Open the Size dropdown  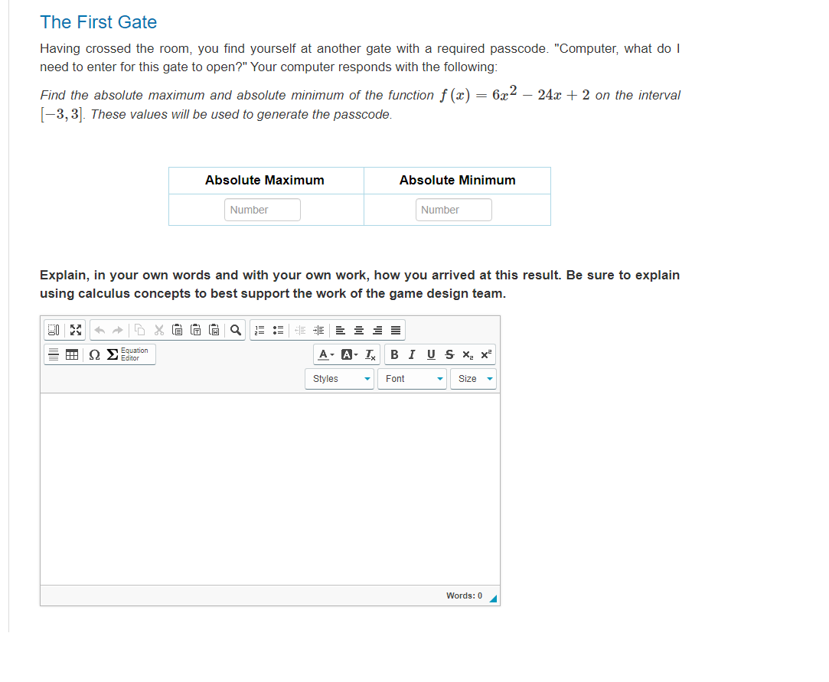473,378
